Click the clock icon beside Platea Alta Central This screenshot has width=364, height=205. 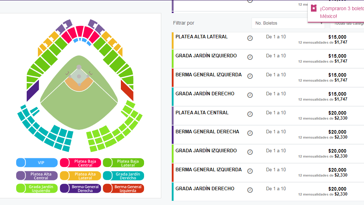[250, 114]
